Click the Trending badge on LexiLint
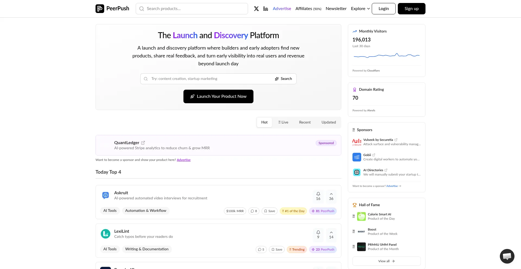 click(x=297, y=249)
